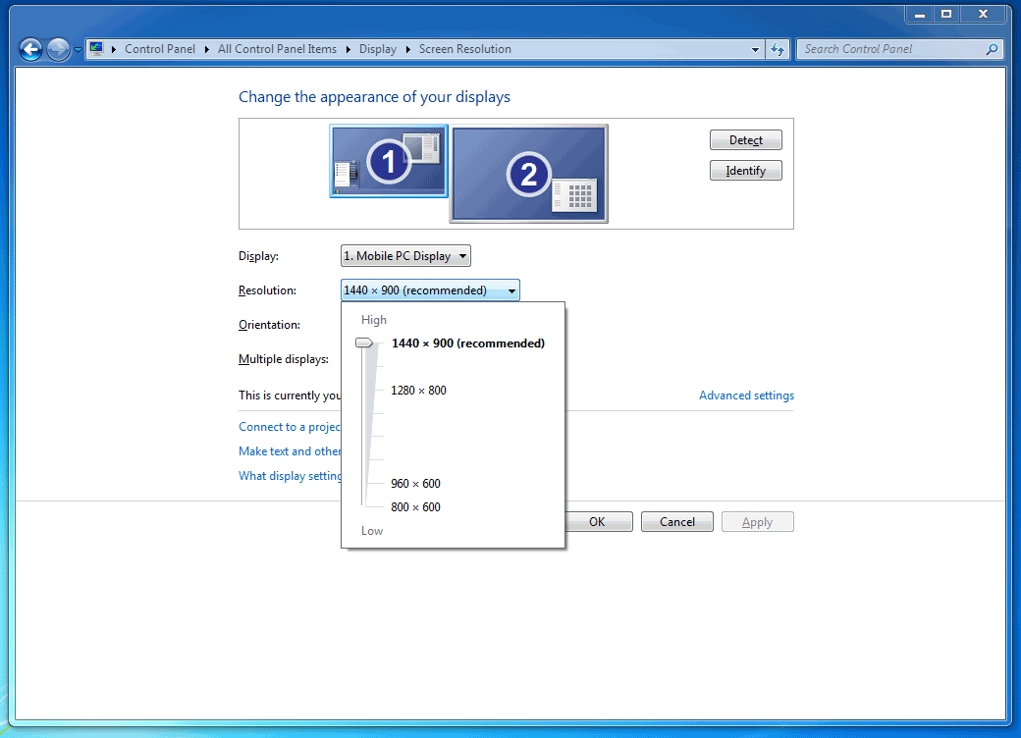
Task: Open Advanced settings link
Action: (x=746, y=395)
